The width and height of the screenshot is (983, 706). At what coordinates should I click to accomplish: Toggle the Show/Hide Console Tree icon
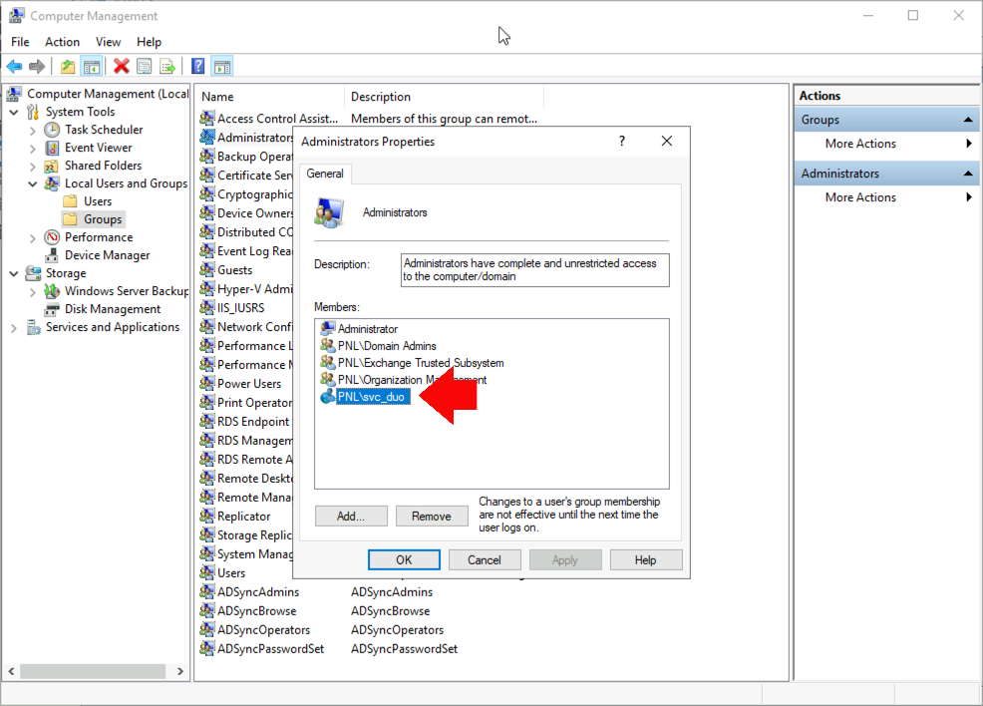pos(92,66)
